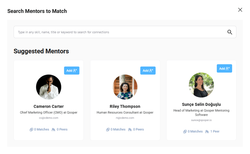Open Riley Thompson's profile photo
Viewport: 250px width, 154px height.
tap(125, 87)
